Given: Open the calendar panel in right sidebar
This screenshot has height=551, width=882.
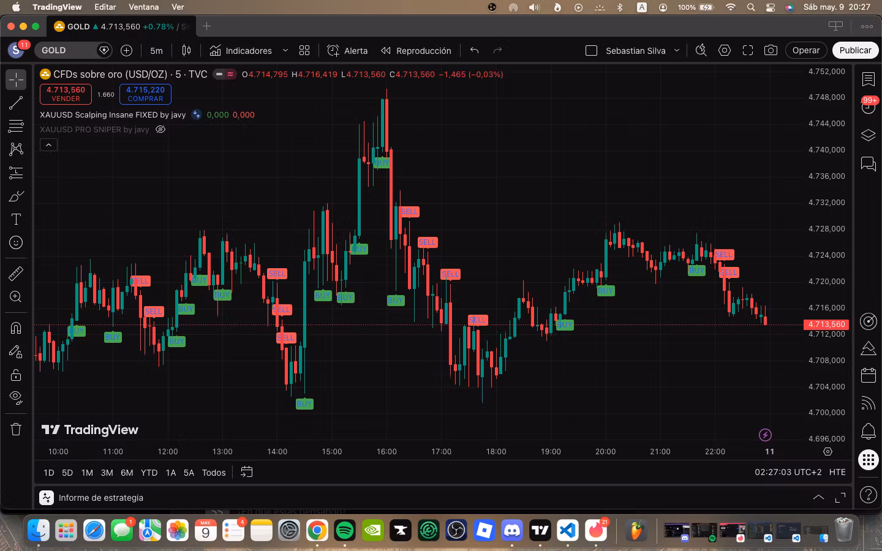Looking at the screenshot, I should (x=869, y=375).
